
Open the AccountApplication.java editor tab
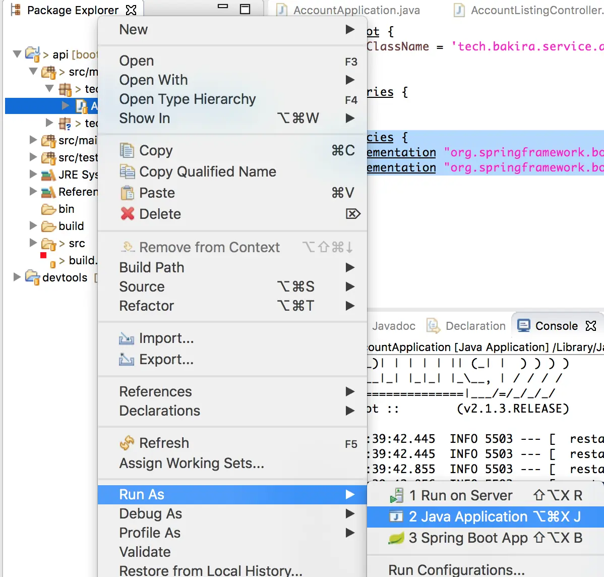click(348, 10)
